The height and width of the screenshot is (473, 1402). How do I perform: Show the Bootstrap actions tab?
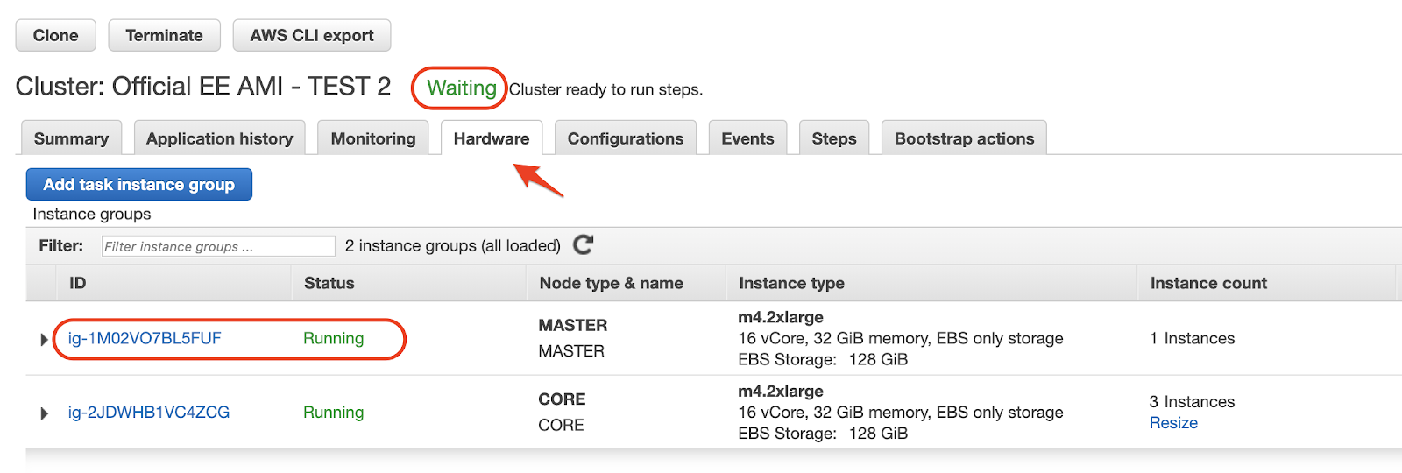964,138
